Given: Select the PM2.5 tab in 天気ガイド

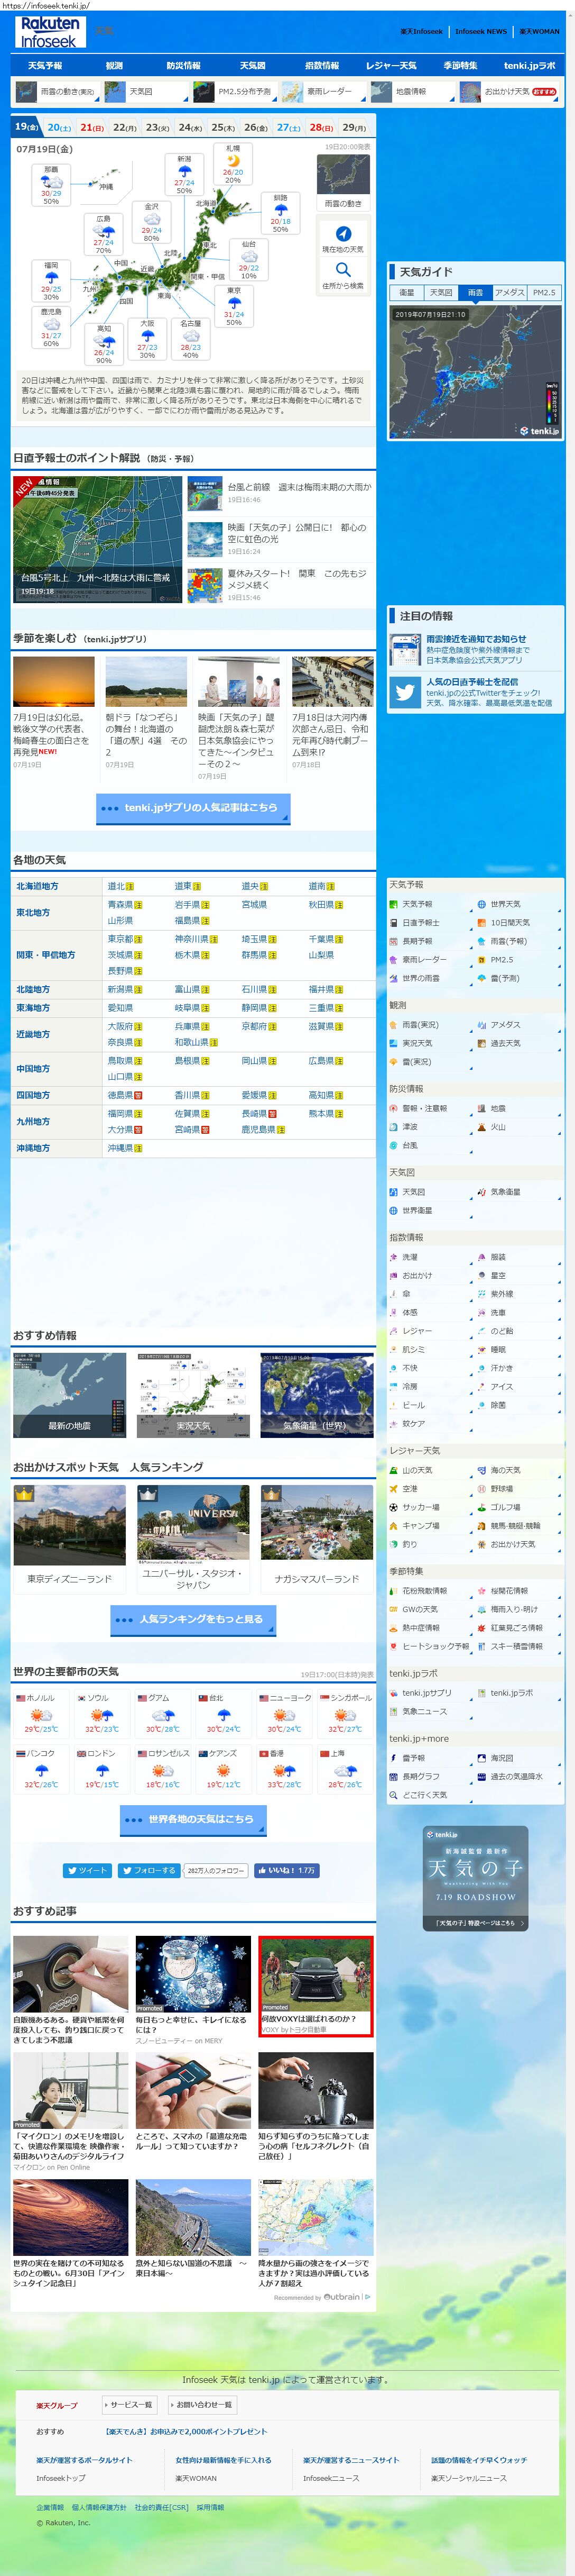Looking at the screenshot, I should pyautogui.click(x=544, y=293).
